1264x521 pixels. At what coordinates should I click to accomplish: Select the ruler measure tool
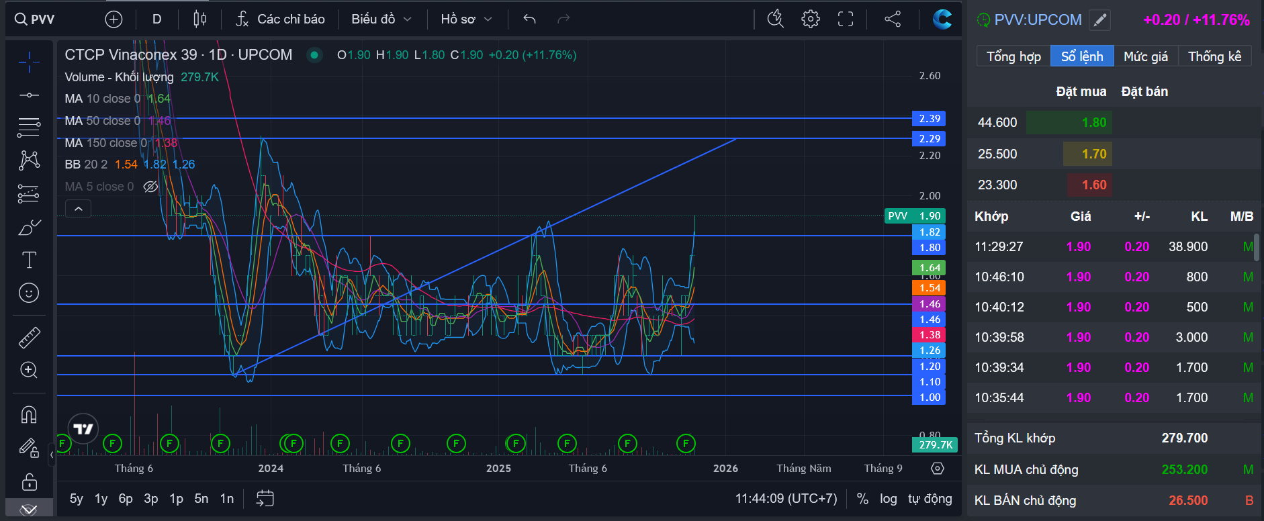point(29,337)
